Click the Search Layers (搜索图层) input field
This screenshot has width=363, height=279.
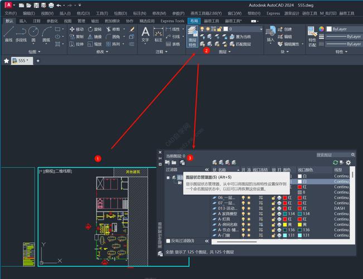pos(333,155)
